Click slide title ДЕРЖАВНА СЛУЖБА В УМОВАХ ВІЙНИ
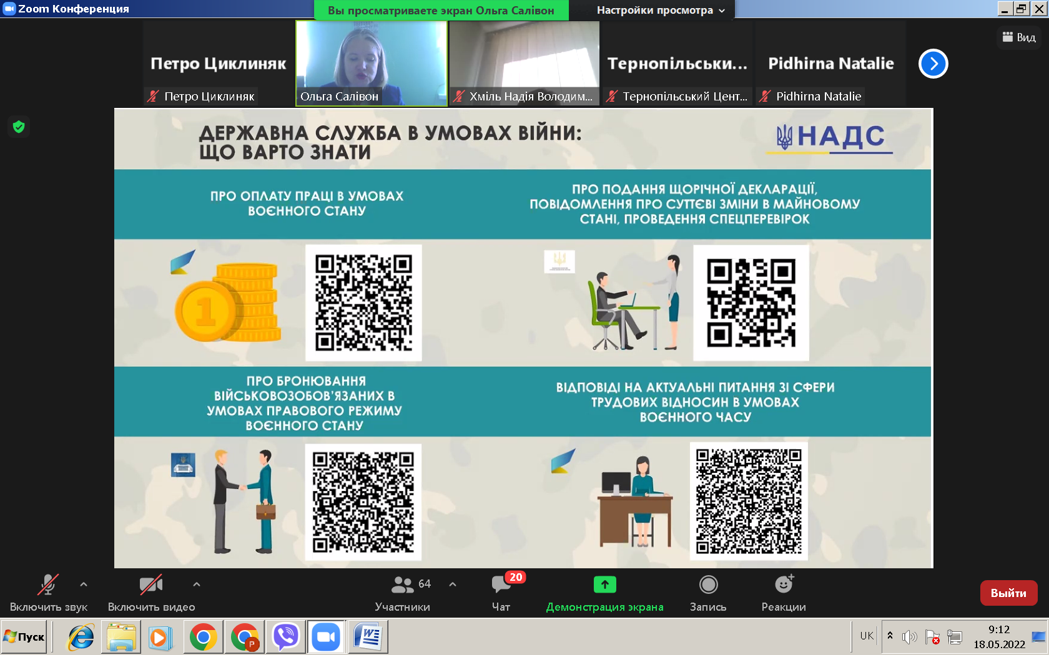The width and height of the screenshot is (1049, 655). coord(390,142)
